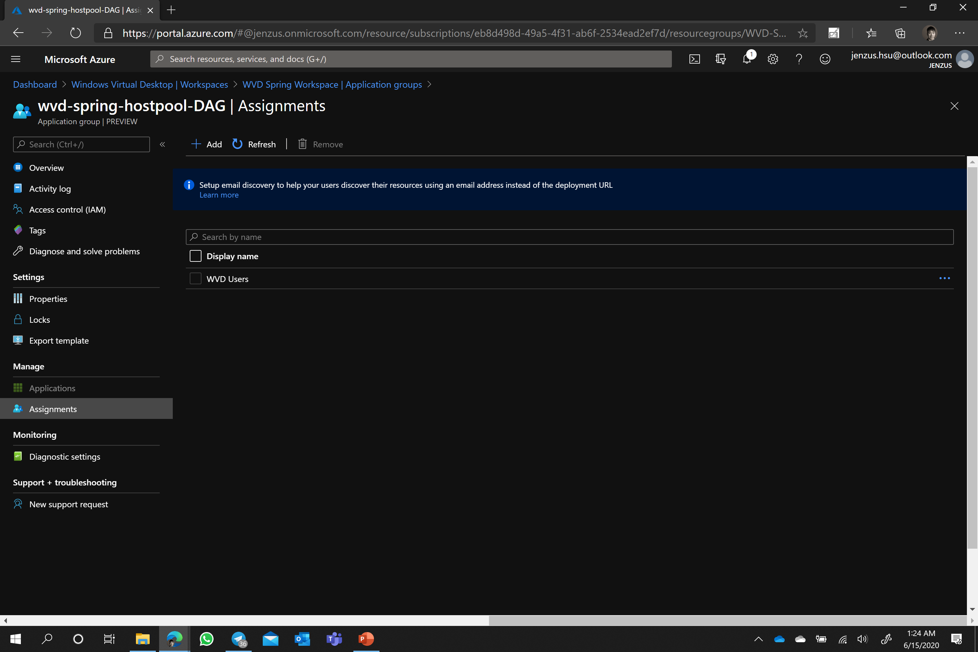The height and width of the screenshot is (652, 978).
Task: Open the Azure portal hamburger menu
Action: pos(15,59)
